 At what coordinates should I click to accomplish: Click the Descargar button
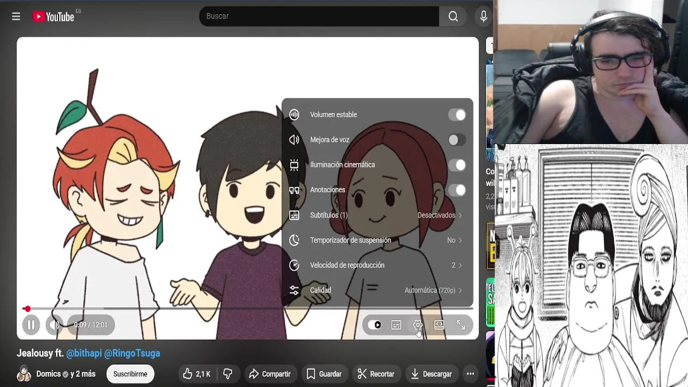tap(432, 374)
